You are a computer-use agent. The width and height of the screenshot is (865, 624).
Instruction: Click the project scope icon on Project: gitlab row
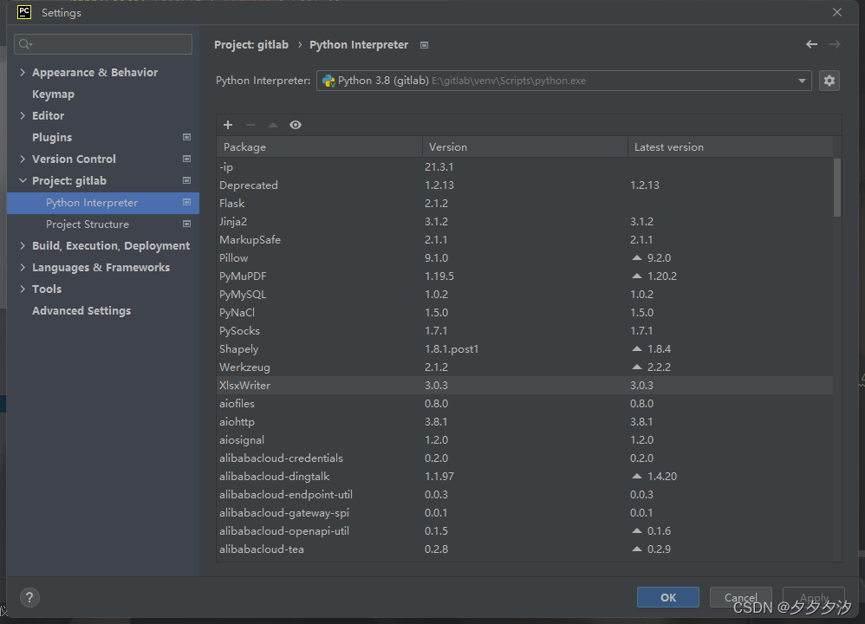[x=187, y=180]
